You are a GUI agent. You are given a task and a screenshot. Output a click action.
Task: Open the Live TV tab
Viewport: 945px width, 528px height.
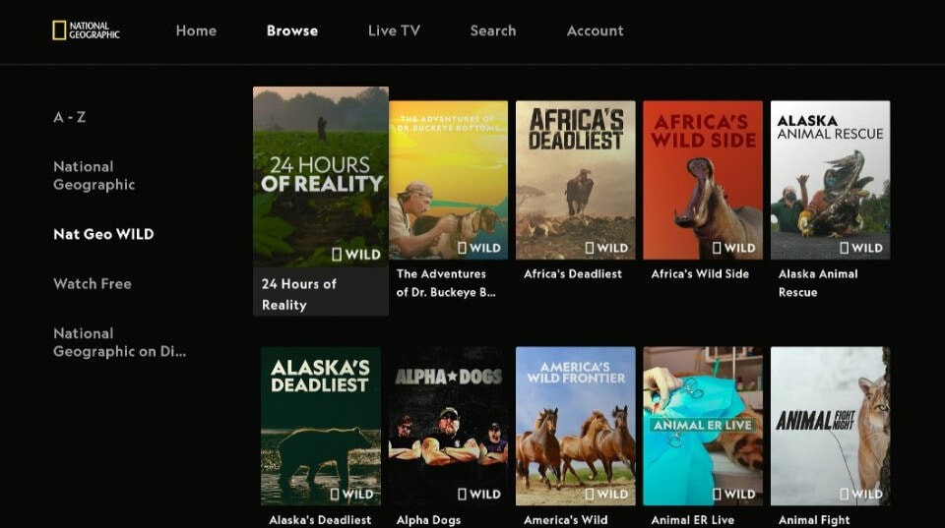pos(394,30)
